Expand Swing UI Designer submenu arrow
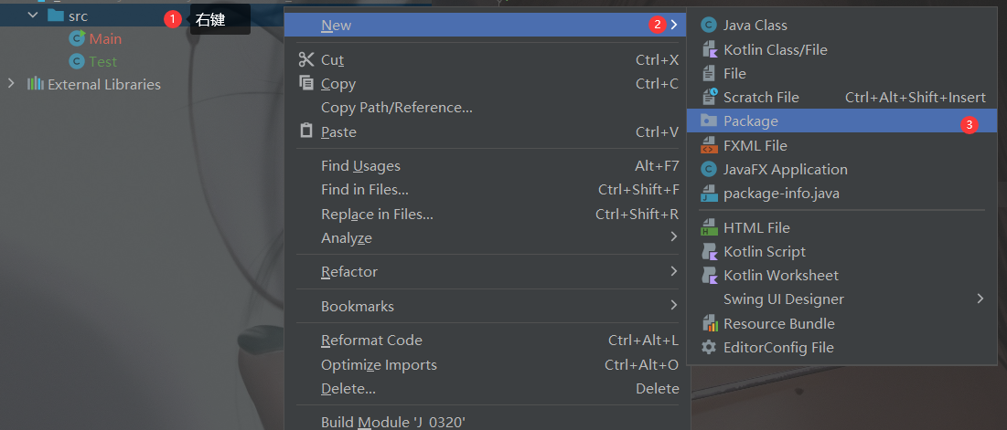Viewport: 1007px width, 430px height. 980,299
